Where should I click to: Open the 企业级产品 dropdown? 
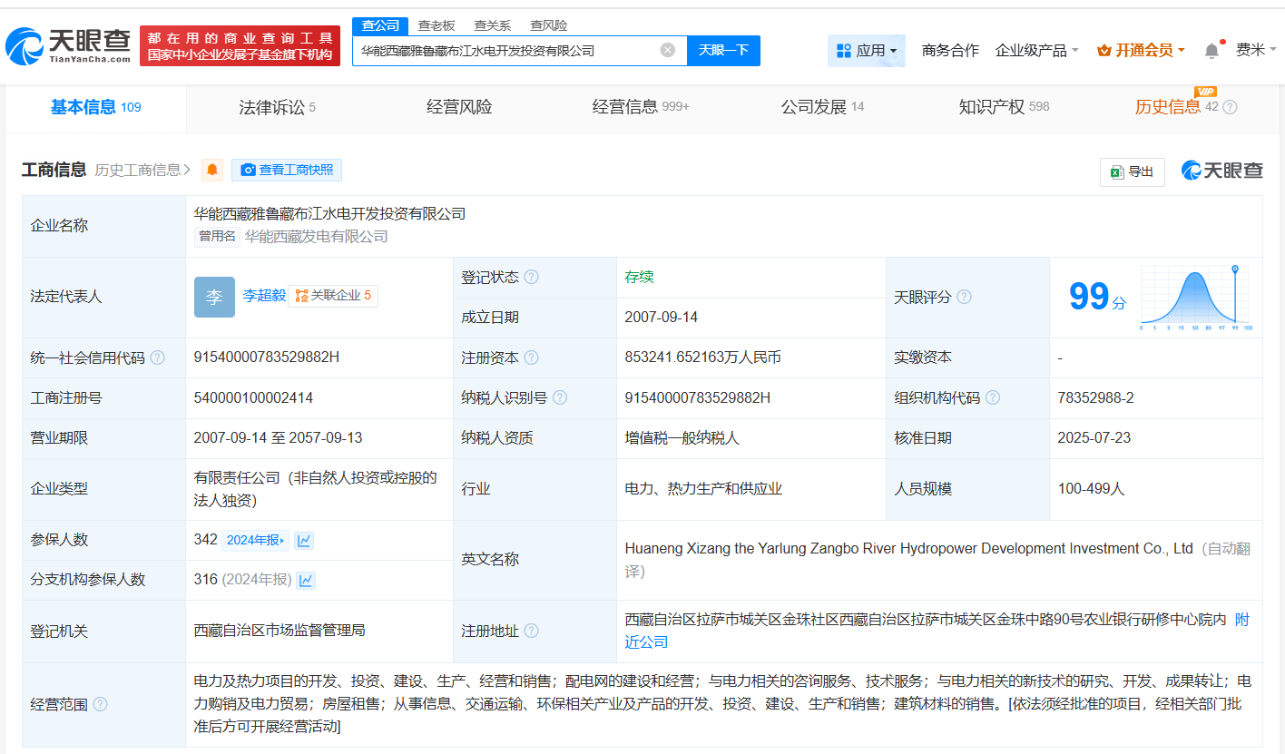tap(1036, 51)
